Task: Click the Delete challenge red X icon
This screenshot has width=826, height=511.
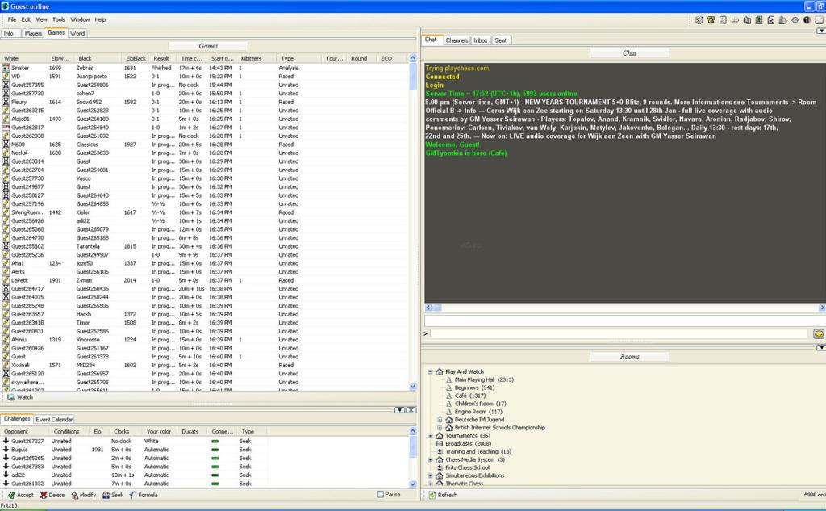Action: (43, 495)
